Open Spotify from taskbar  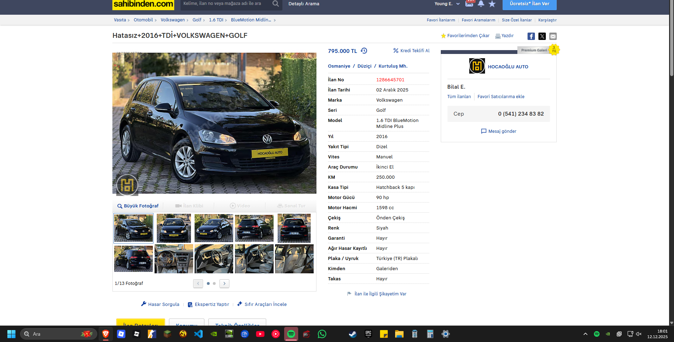click(x=291, y=334)
